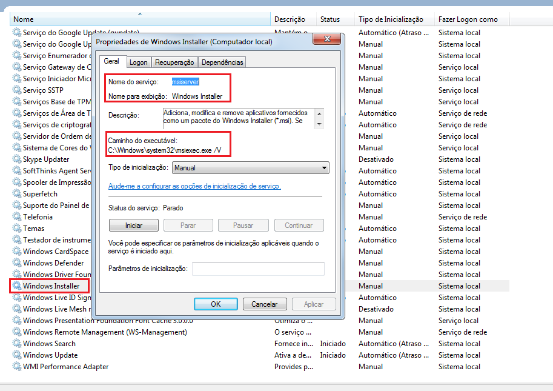Confirm the dialog with OK
553x391 pixels.
(216, 304)
